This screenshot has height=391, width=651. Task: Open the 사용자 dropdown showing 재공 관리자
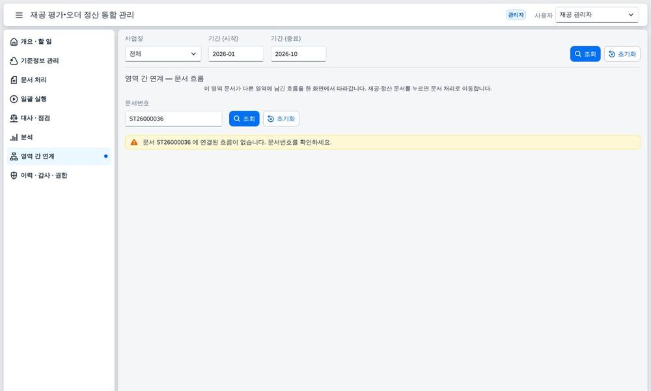coord(597,15)
